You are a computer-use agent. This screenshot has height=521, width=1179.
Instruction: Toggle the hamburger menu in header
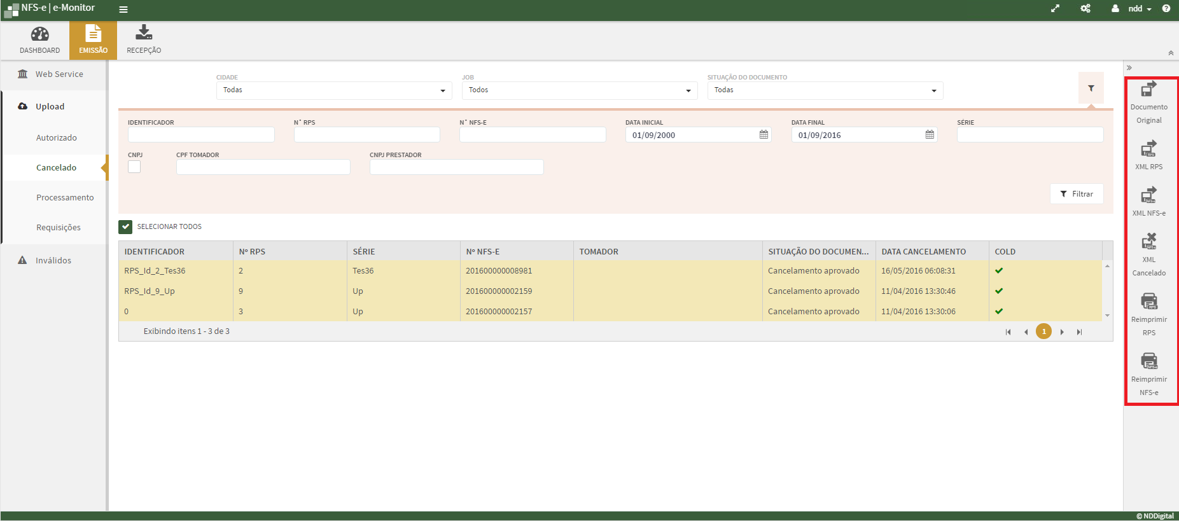(123, 10)
